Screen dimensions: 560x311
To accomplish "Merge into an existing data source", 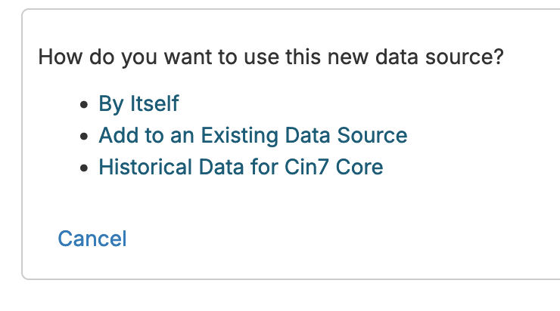I will (253, 136).
